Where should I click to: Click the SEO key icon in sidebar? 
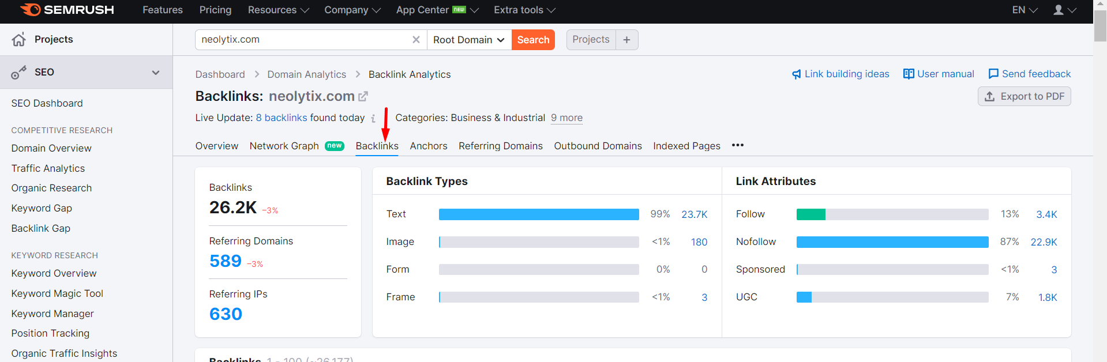click(x=18, y=73)
